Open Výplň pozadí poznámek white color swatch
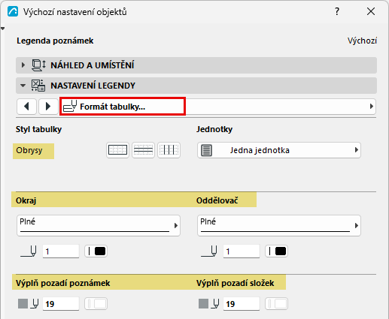The image size is (389, 319). pos(96,304)
